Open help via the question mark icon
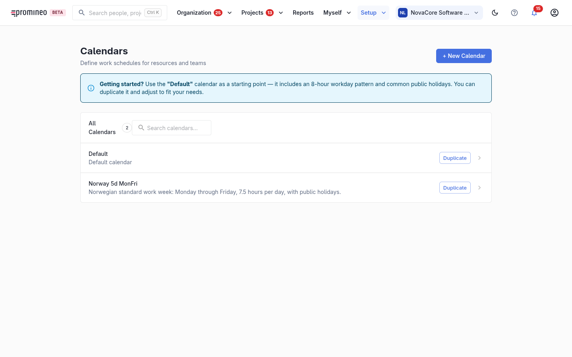572x357 pixels. click(x=514, y=13)
